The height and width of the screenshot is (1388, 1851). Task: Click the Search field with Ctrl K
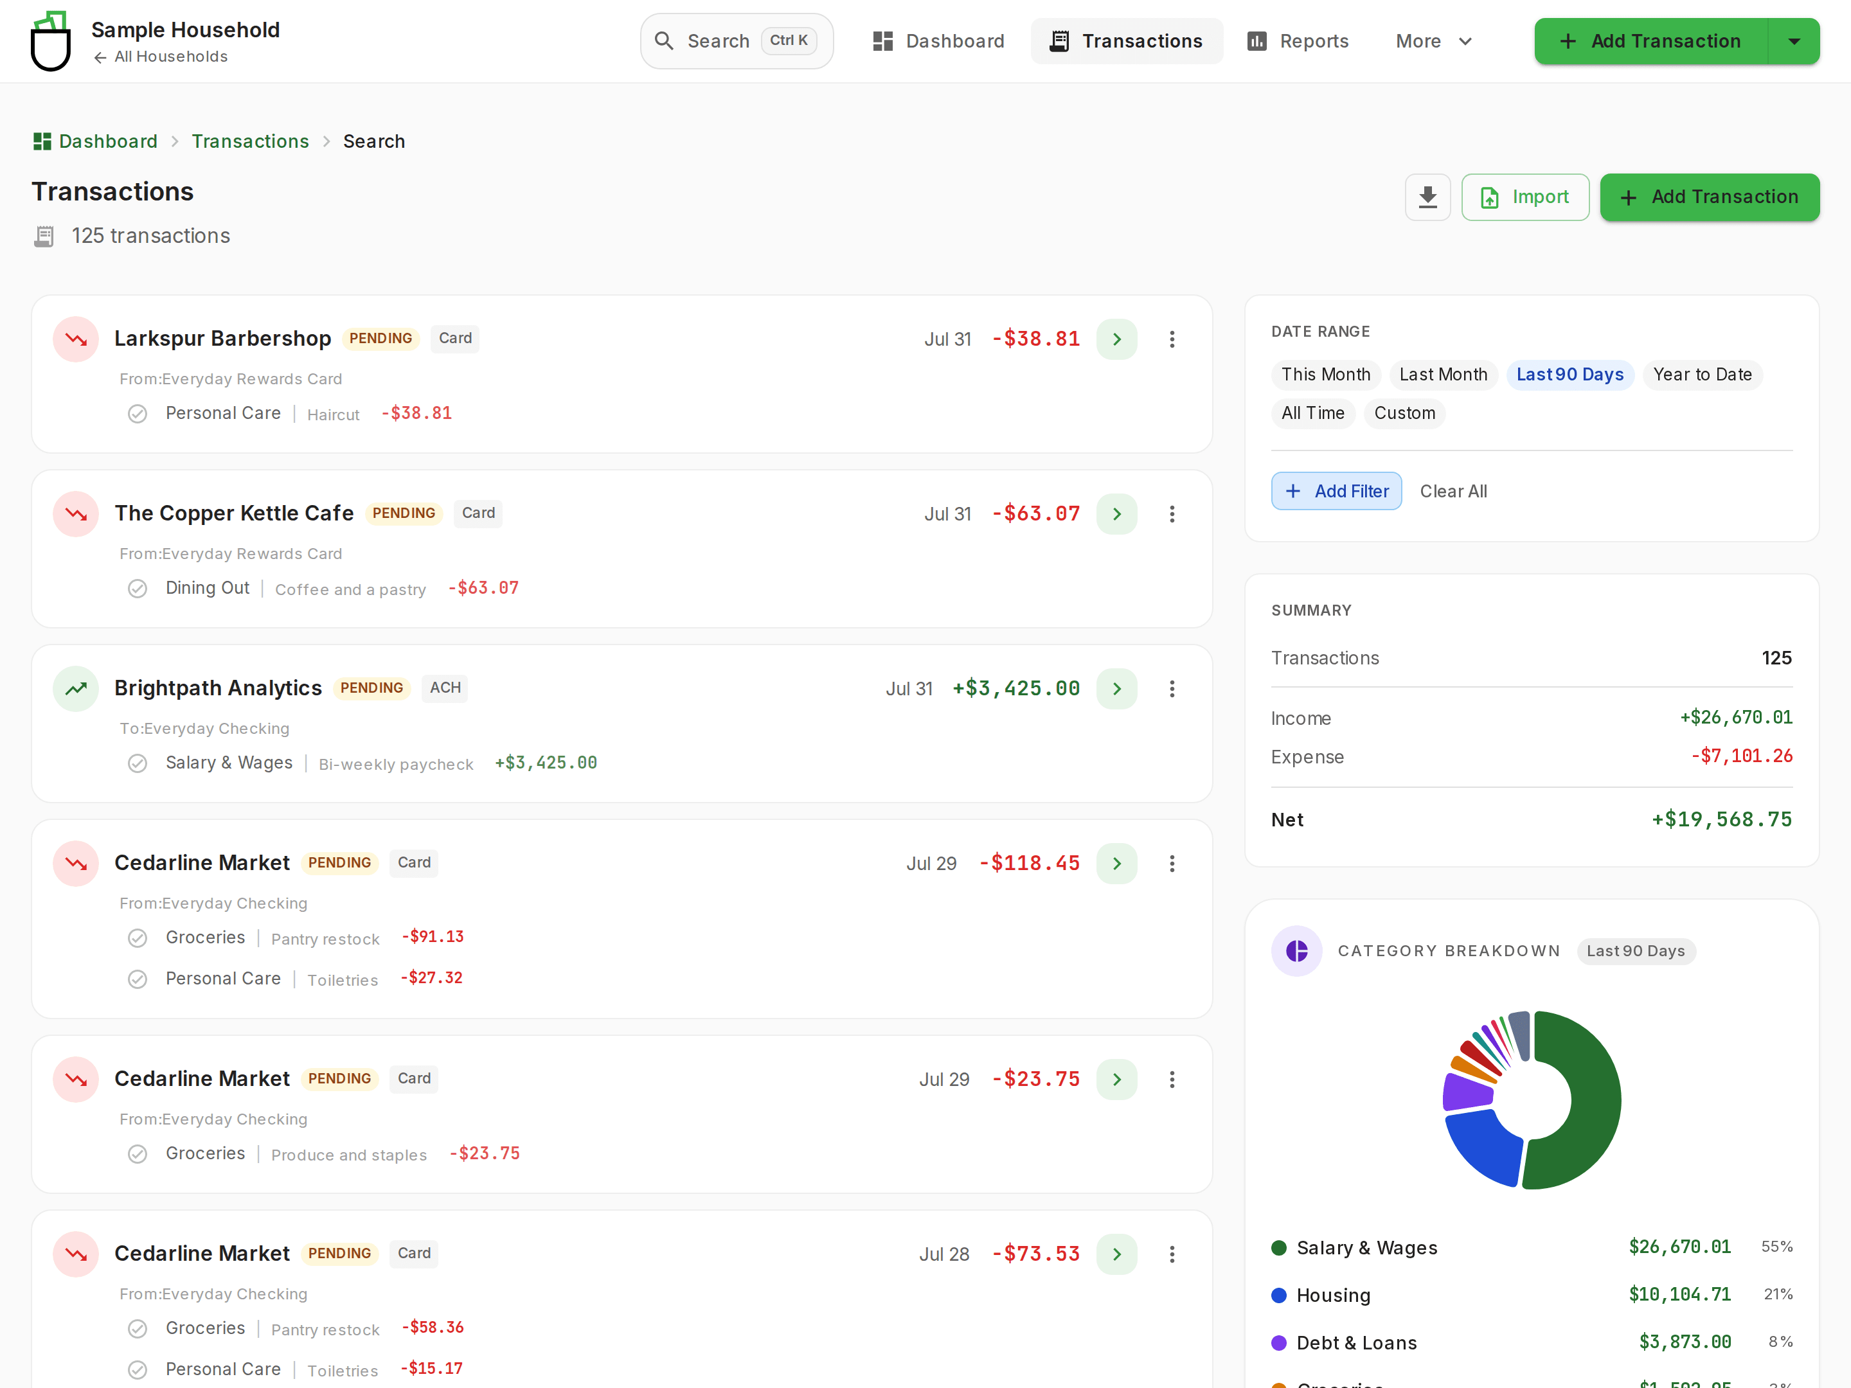737,41
